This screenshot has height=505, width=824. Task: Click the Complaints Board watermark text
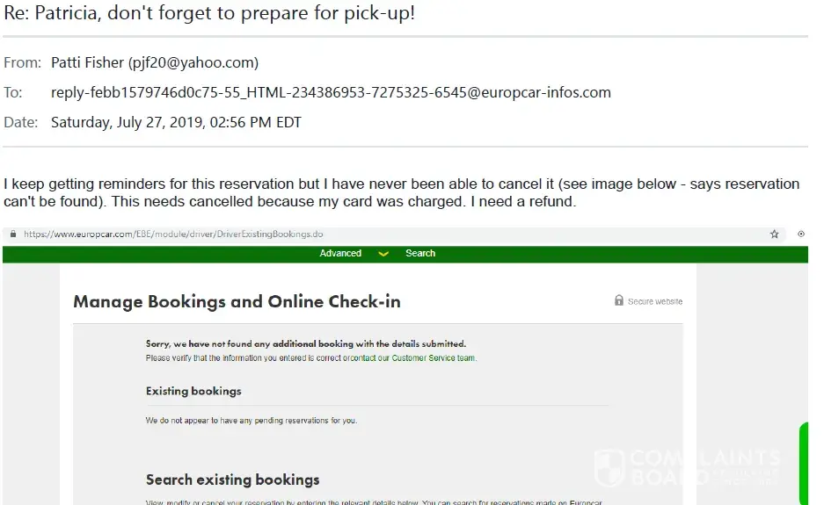pos(704,467)
